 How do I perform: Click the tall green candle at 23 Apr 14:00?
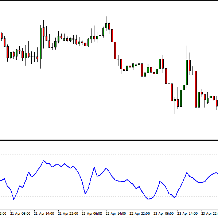point(187,72)
